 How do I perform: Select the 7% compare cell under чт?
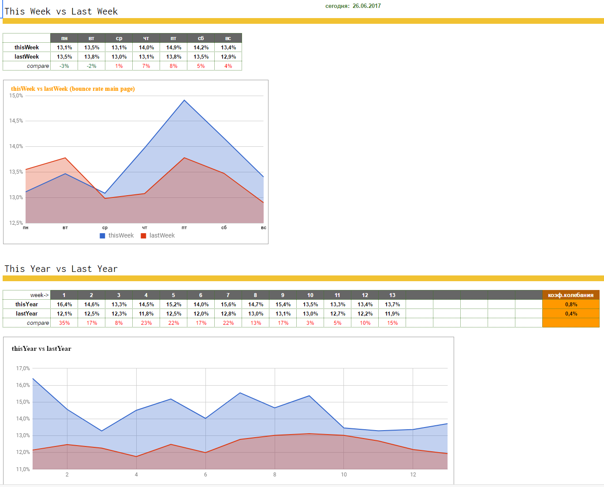[146, 66]
